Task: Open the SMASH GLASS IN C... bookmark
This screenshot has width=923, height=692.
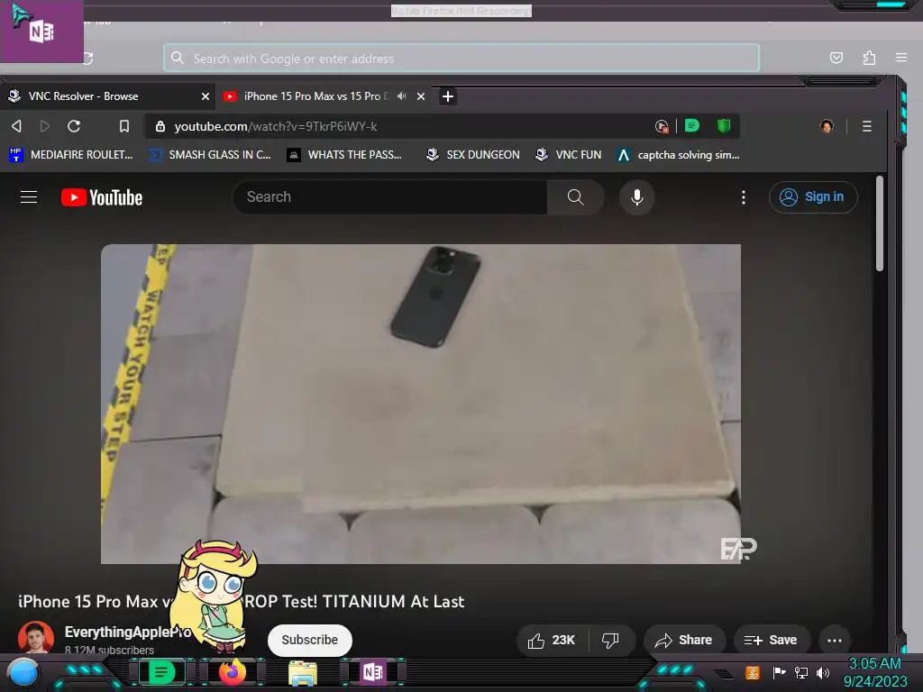Action: coord(209,155)
